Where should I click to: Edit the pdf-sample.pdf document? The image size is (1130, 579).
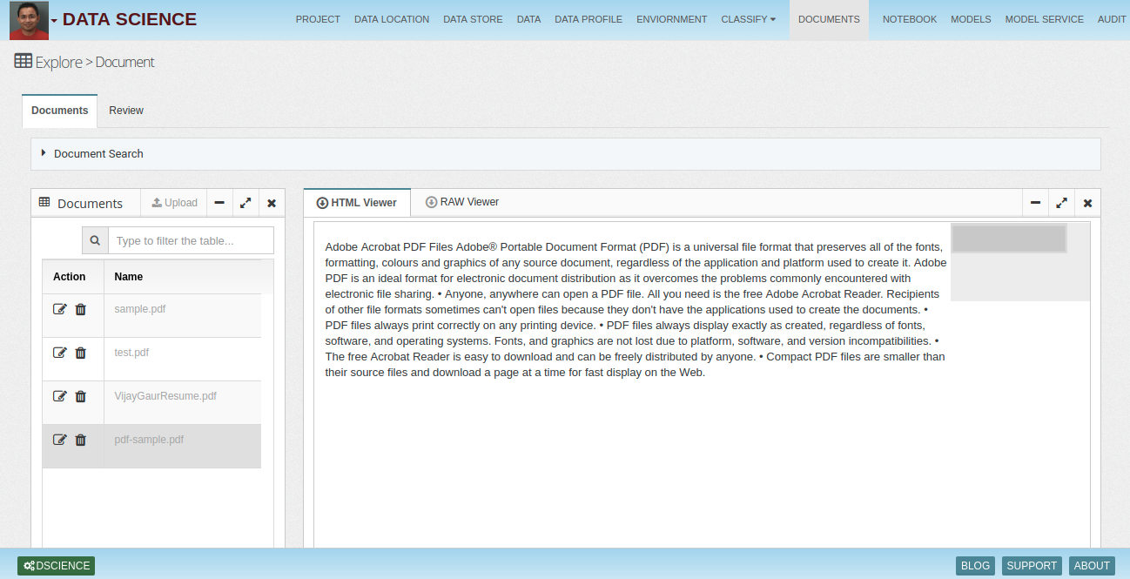59,440
